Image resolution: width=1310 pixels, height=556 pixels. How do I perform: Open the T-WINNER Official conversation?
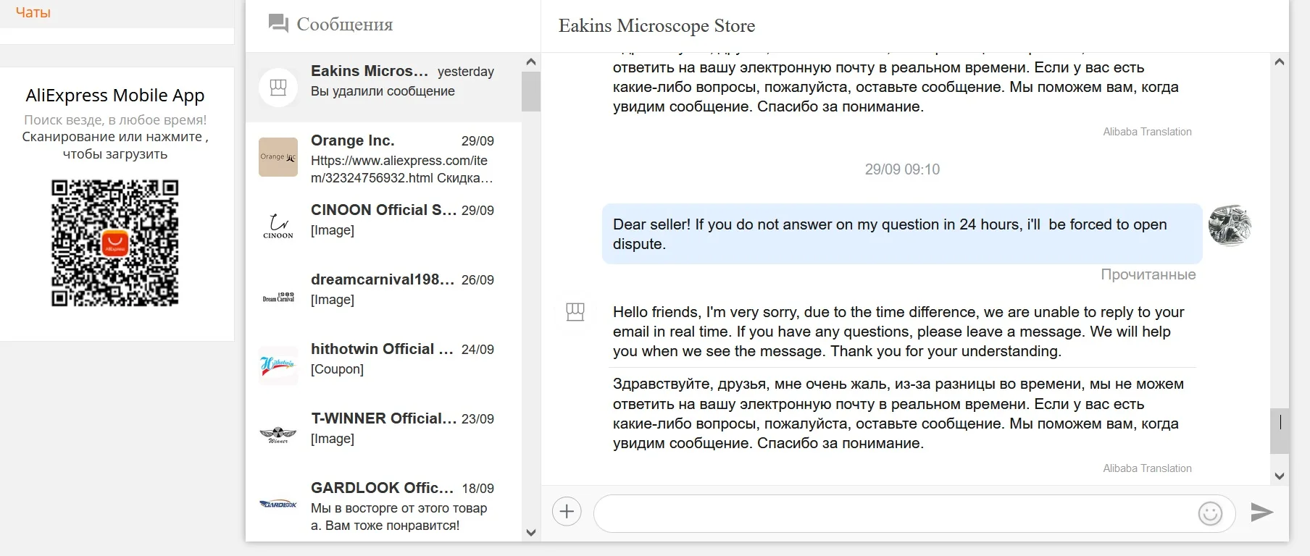pos(402,428)
